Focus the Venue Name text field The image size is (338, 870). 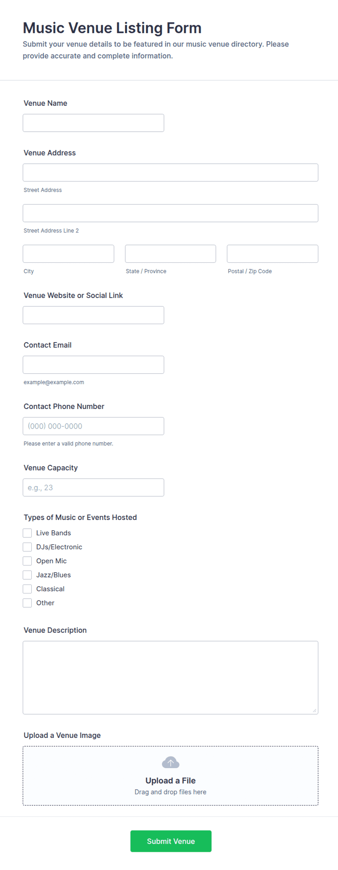(x=93, y=123)
